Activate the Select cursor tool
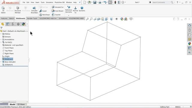192x108 pixels. pyautogui.click(x=110, y=2)
